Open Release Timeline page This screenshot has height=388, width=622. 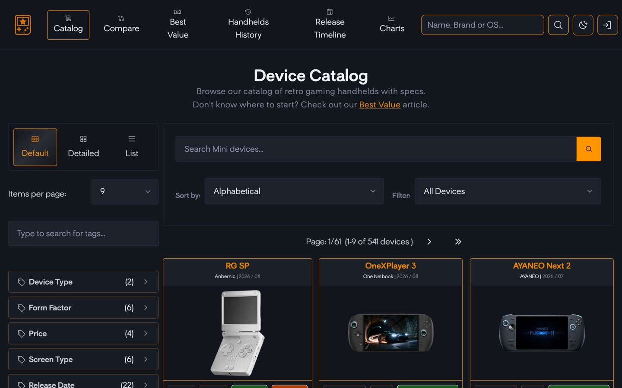tap(330, 25)
